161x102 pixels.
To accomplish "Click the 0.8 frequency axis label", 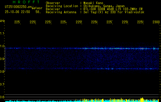I will click(x=2, y=72).
